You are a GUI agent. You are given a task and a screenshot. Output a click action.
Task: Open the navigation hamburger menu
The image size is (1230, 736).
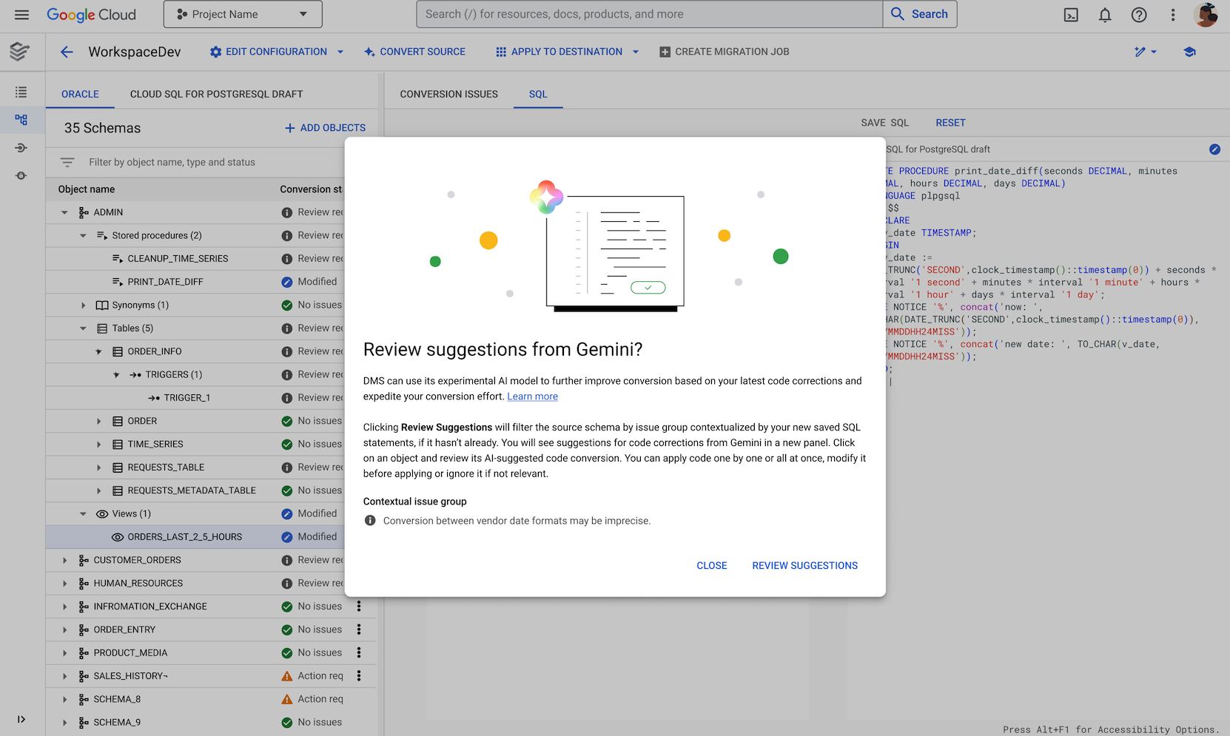[x=21, y=14]
